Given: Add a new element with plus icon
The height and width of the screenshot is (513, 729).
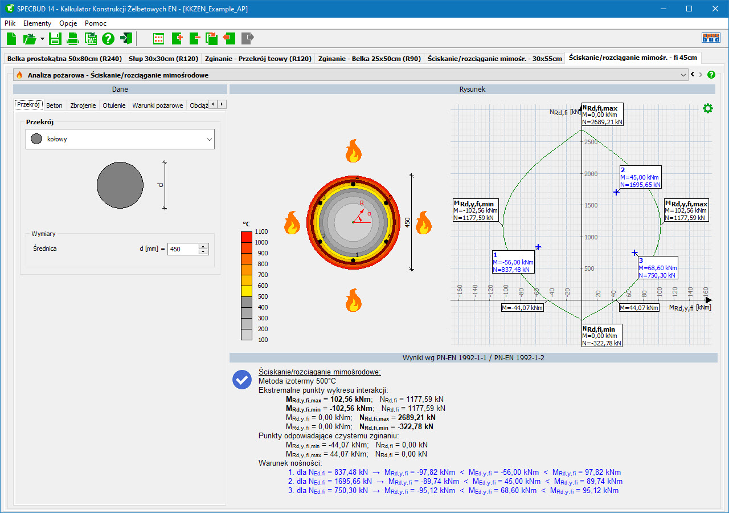Looking at the screenshot, I should (x=177, y=39).
